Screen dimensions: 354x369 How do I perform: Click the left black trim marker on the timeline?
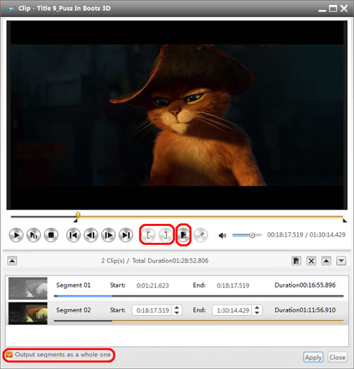tap(75, 220)
